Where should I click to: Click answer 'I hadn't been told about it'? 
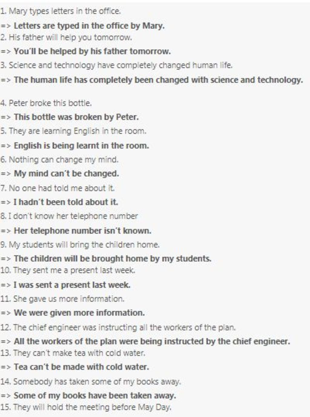click(x=66, y=202)
